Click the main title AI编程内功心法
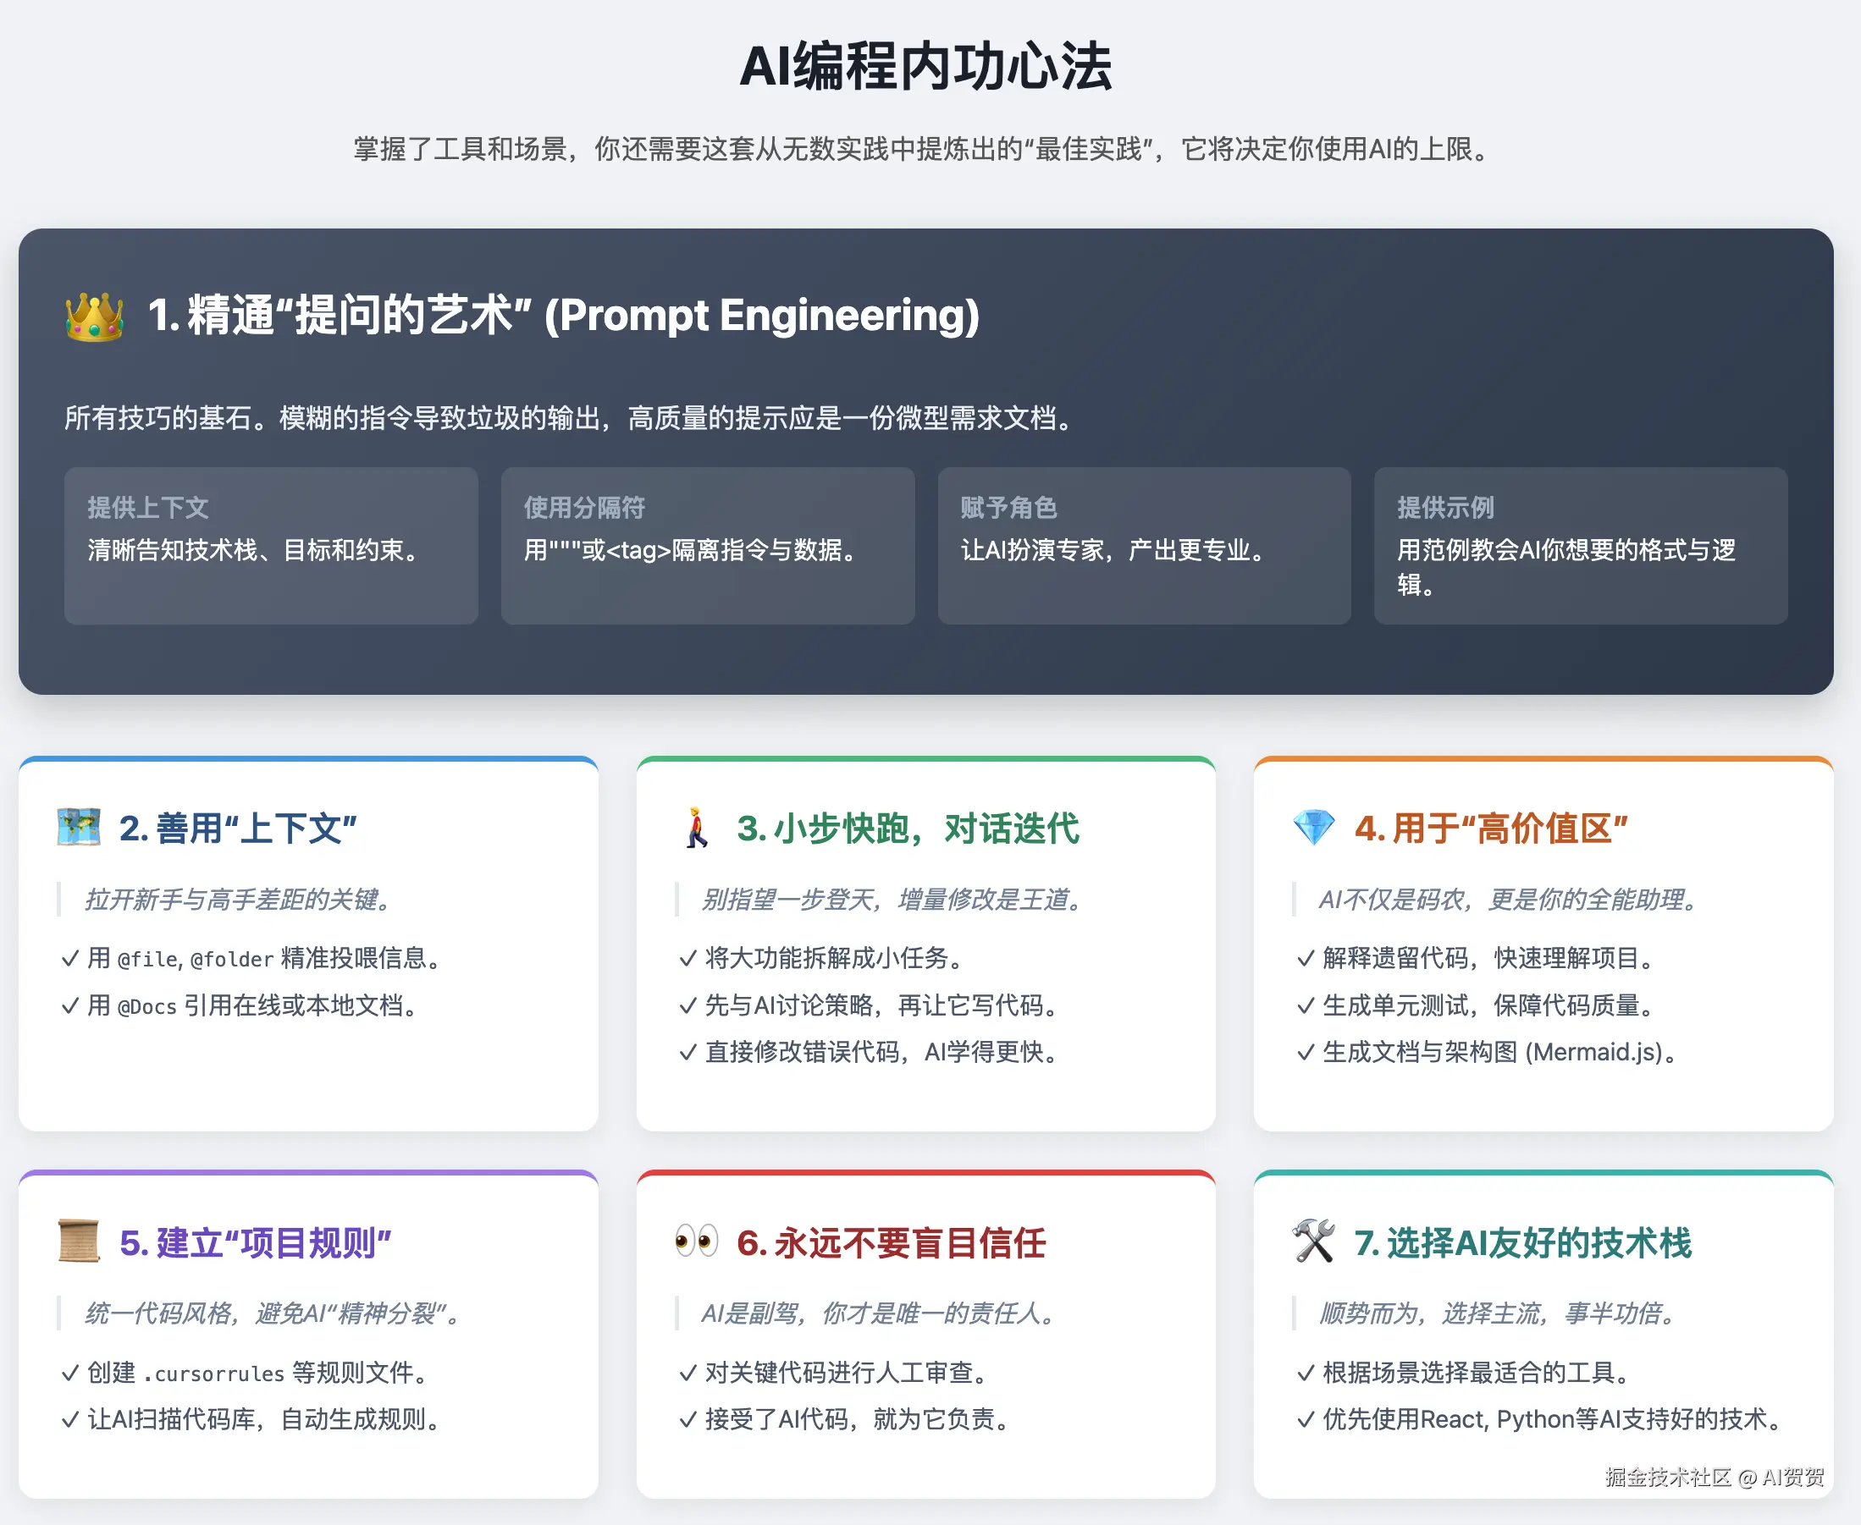 pyautogui.click(x=926, y=67)
